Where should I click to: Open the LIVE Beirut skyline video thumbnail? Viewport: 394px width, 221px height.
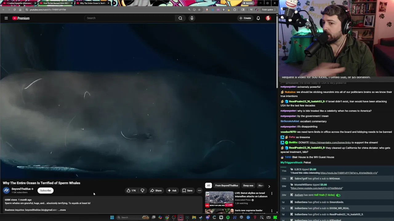click(219, 199)
